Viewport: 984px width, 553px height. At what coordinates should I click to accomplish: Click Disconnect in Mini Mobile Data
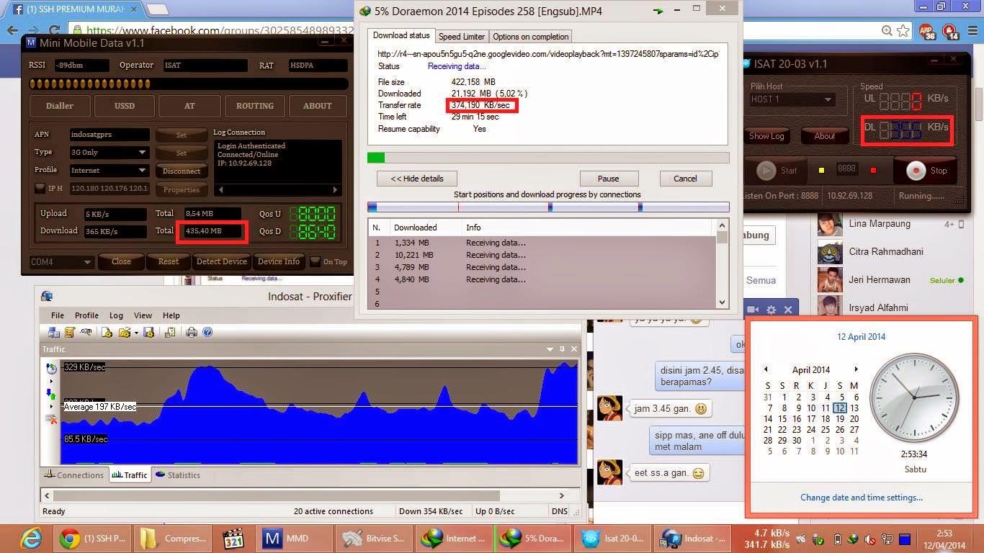tap(182, 171)
